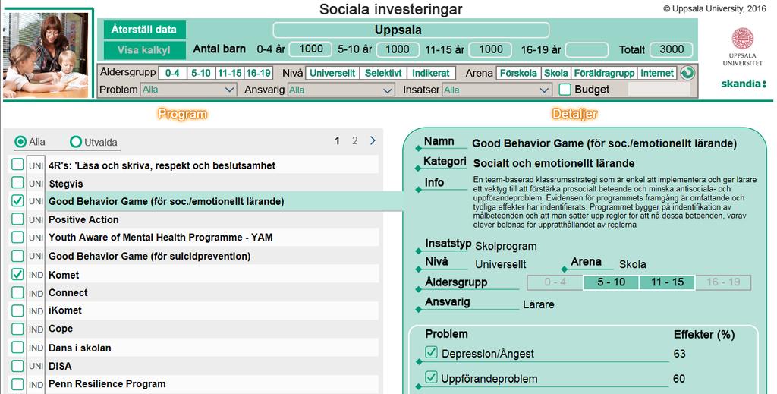
Task: Uncheck the Komet checkbox
Action: coord(17,274)
